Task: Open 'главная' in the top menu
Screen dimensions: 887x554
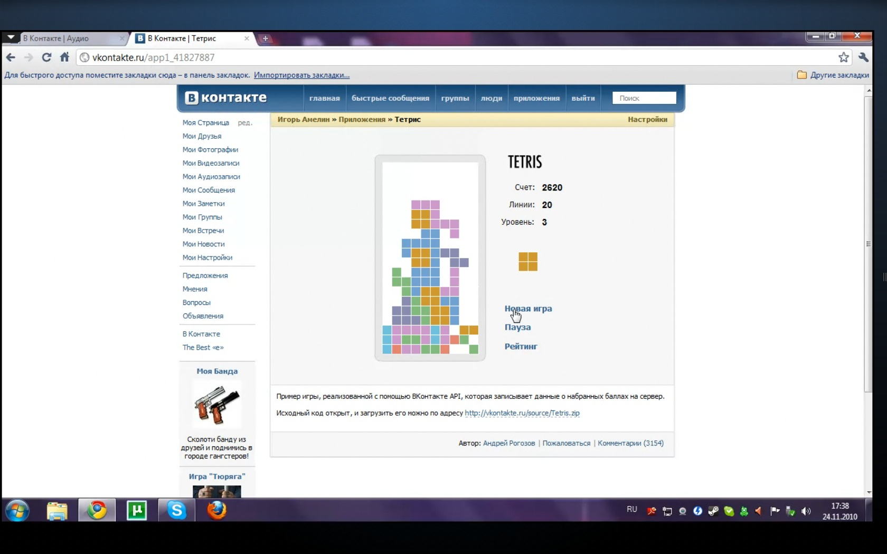Action: coord(325,98)
